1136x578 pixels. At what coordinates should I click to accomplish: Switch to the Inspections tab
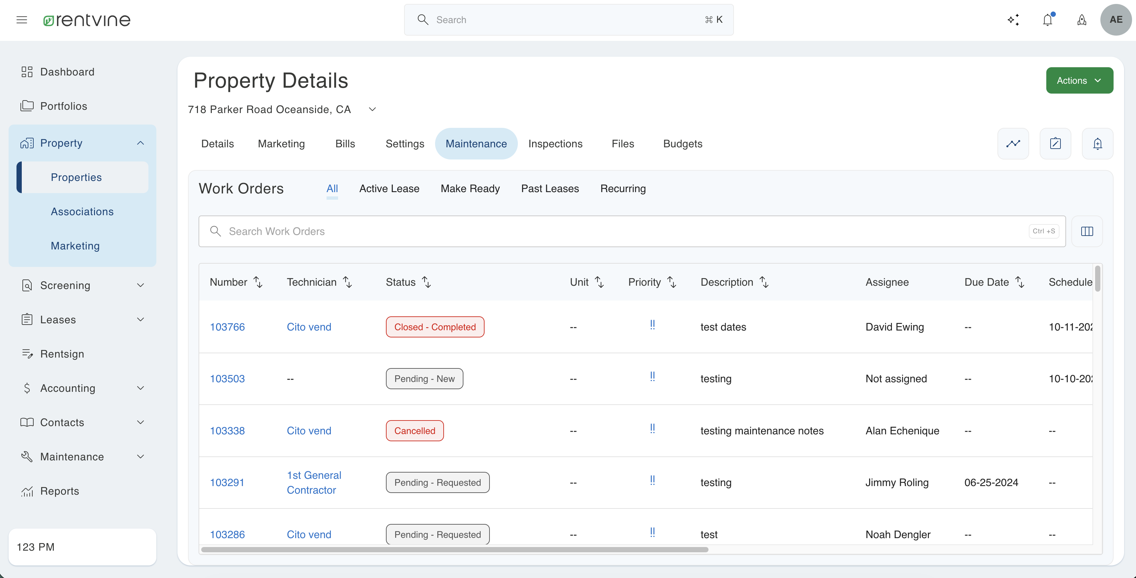coord(555,144)
